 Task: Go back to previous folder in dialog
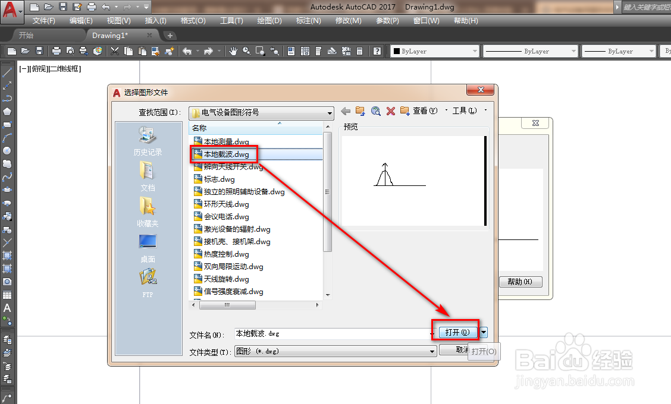tap(346, 111)
